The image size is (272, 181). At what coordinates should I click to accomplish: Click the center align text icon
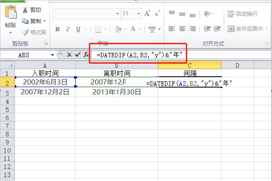(182, 29)
